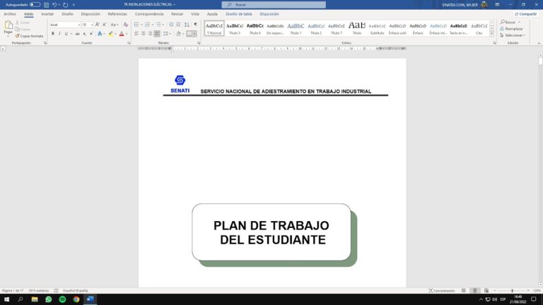543x305 pixels.
Task: Open the Insertar ribbon tab
Action: tap(47, 13)
